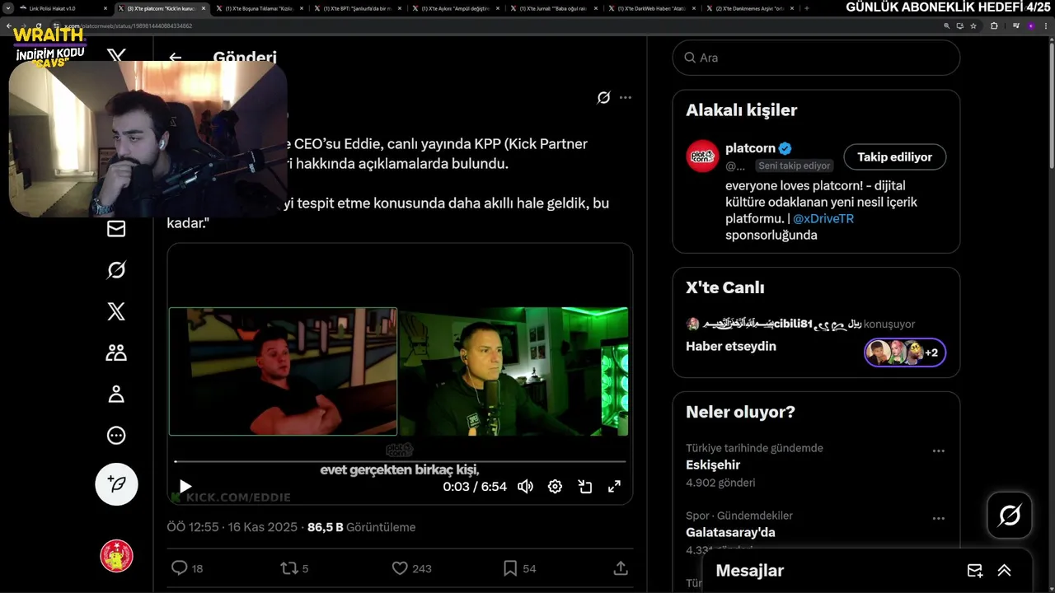Open the Chrome profile avatar
The height and width of the screenshot is (593, 1055).
1030,26
